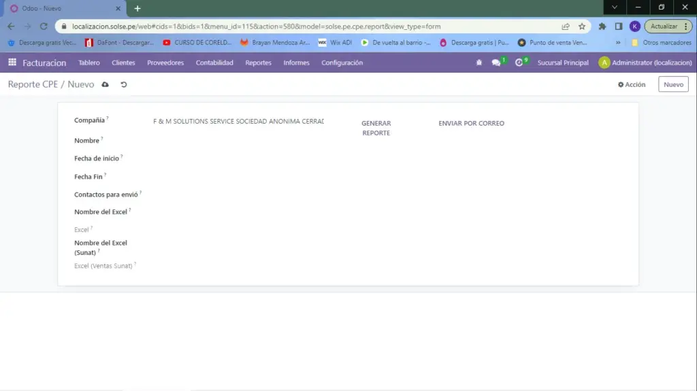This screenshot has height=391, width=697.
Task: Click the discard changes undo icon
Action: (123, 84)
